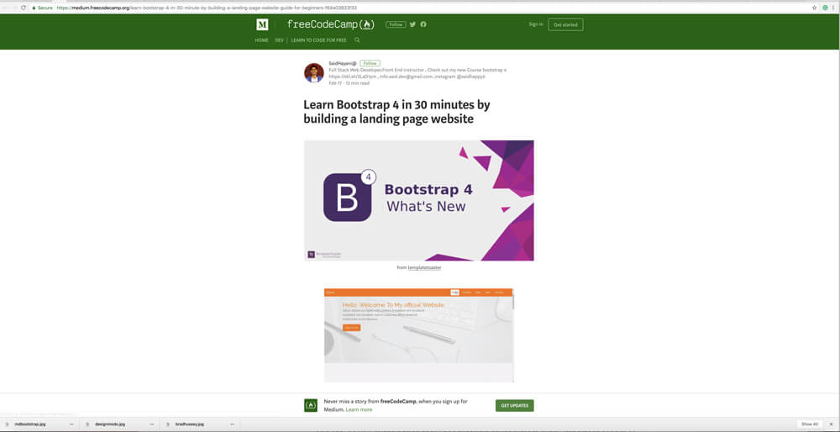Click the landing page preview screenshot

coord(419,335)
